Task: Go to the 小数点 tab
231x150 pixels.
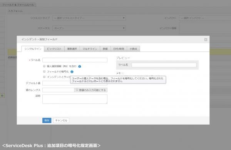Action: pyautogui.click(x=133, y=49)
